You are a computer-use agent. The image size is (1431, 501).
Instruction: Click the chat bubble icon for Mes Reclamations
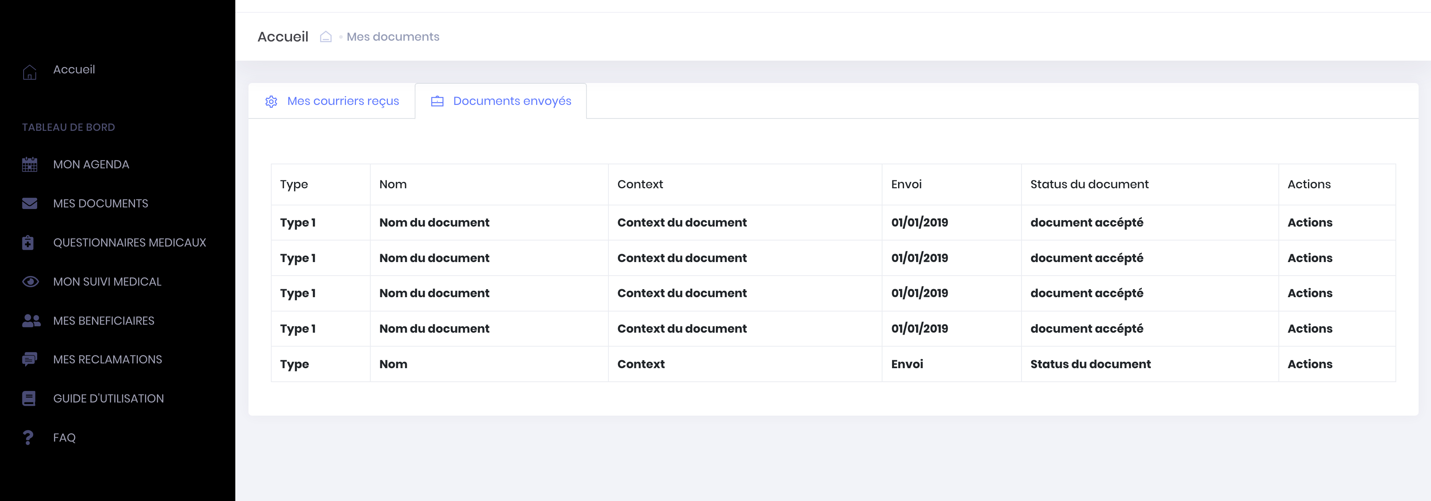[x=30, y=359]
